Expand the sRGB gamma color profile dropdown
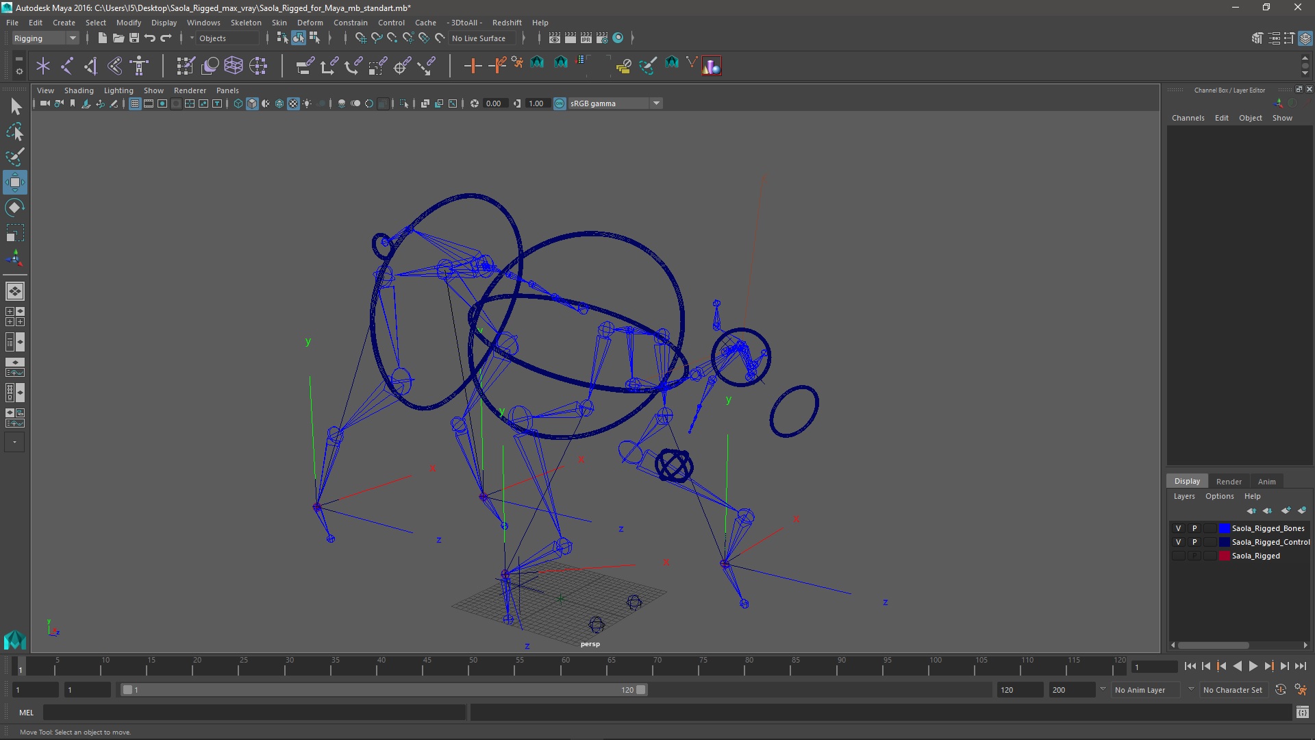 click(x=655, y=103)
